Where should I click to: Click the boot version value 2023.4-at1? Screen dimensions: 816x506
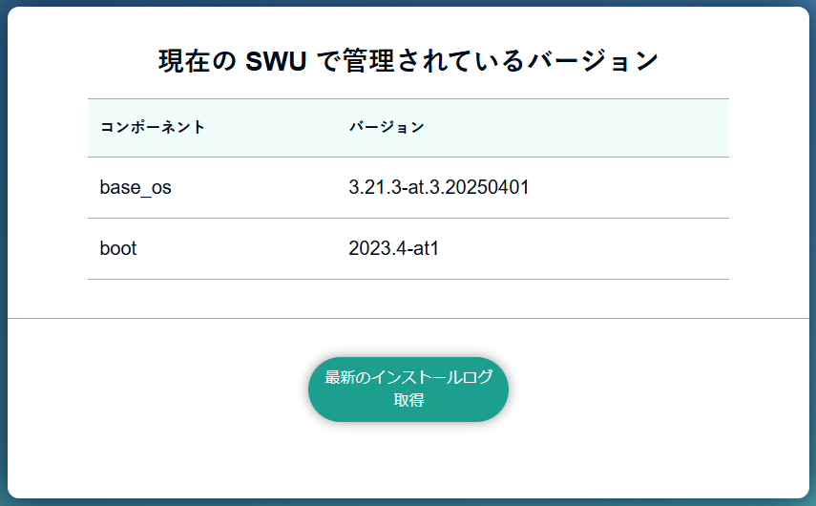(x=393, y=248)
